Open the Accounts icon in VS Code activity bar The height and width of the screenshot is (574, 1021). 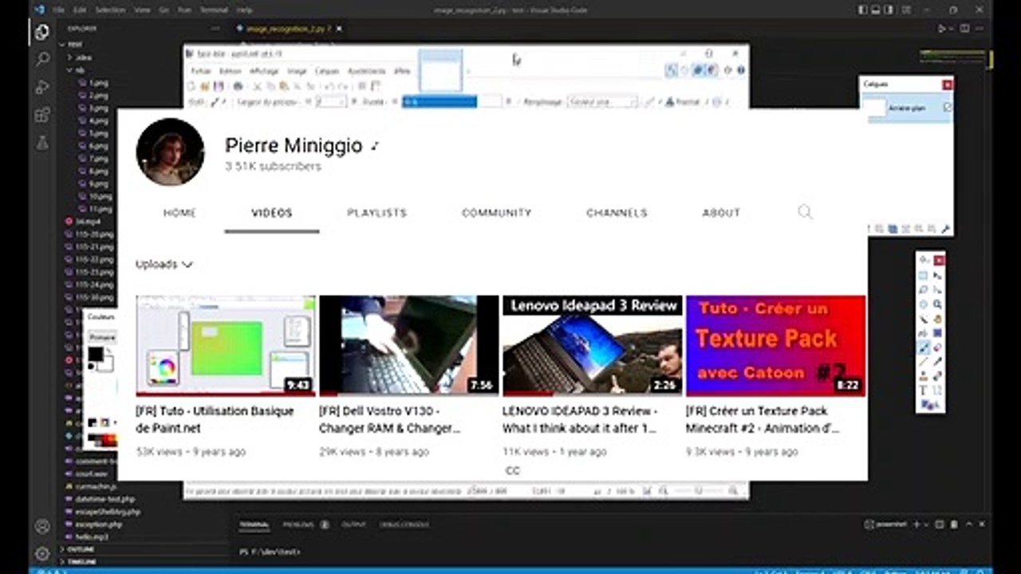point(41,527)
